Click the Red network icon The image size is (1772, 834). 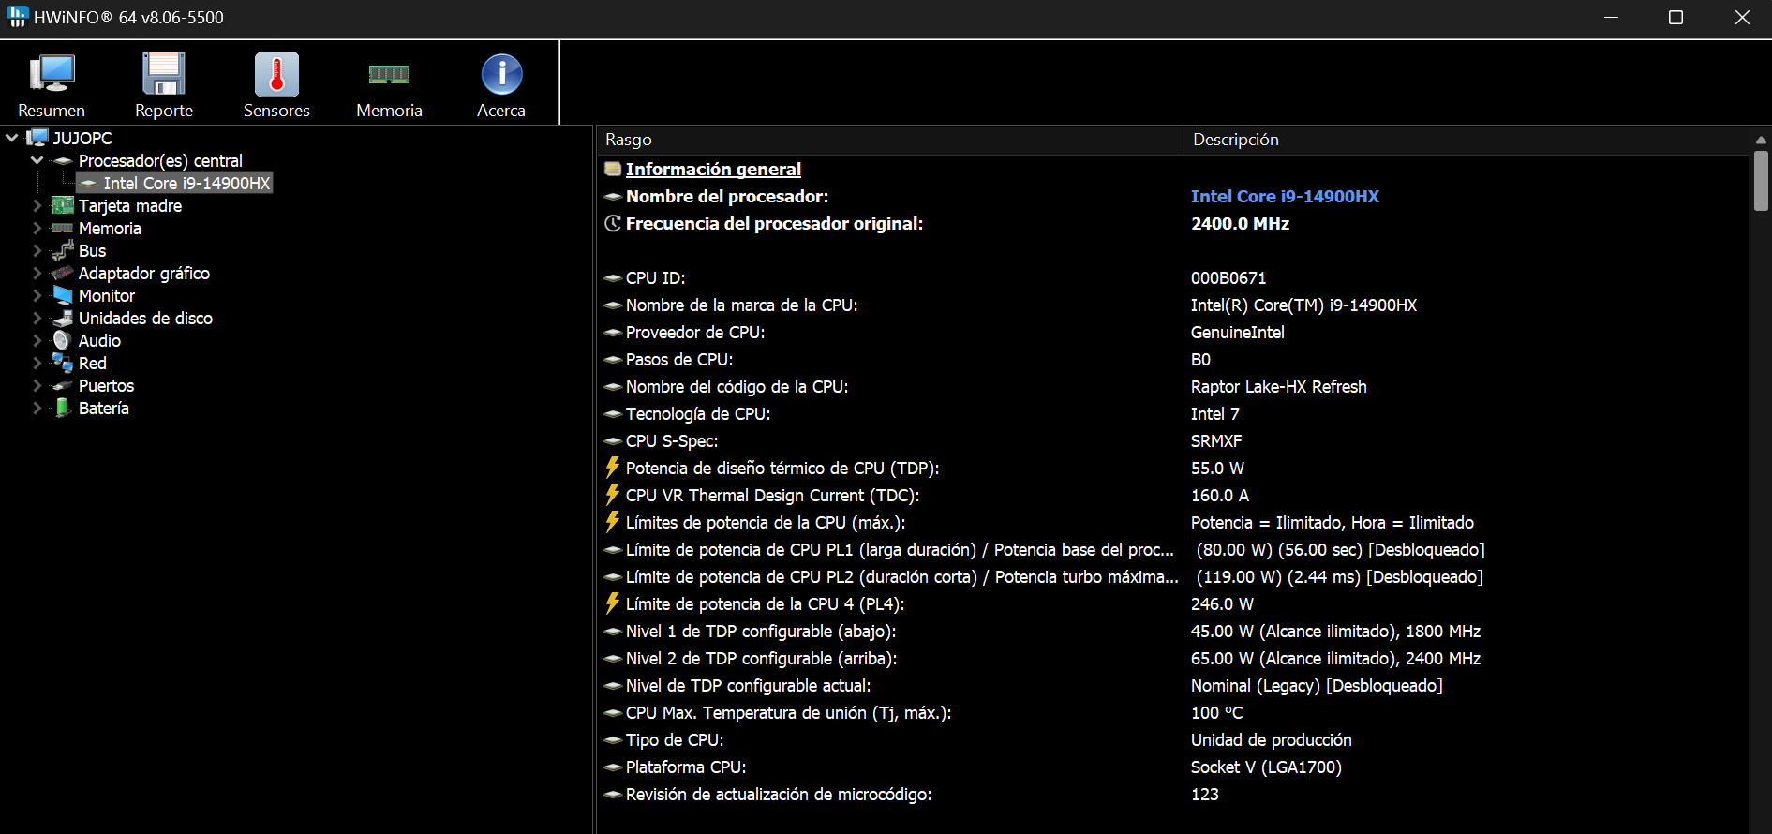tap(63, 363)
